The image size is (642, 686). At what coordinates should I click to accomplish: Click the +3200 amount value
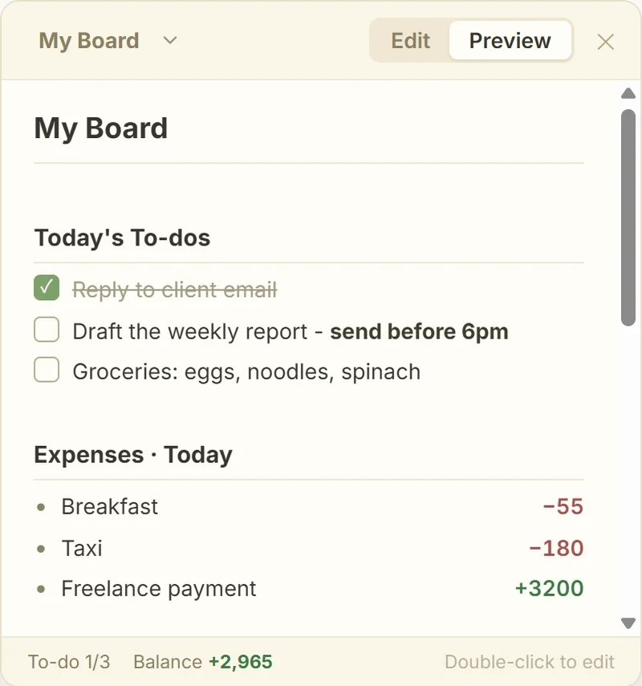click(549, 588)
